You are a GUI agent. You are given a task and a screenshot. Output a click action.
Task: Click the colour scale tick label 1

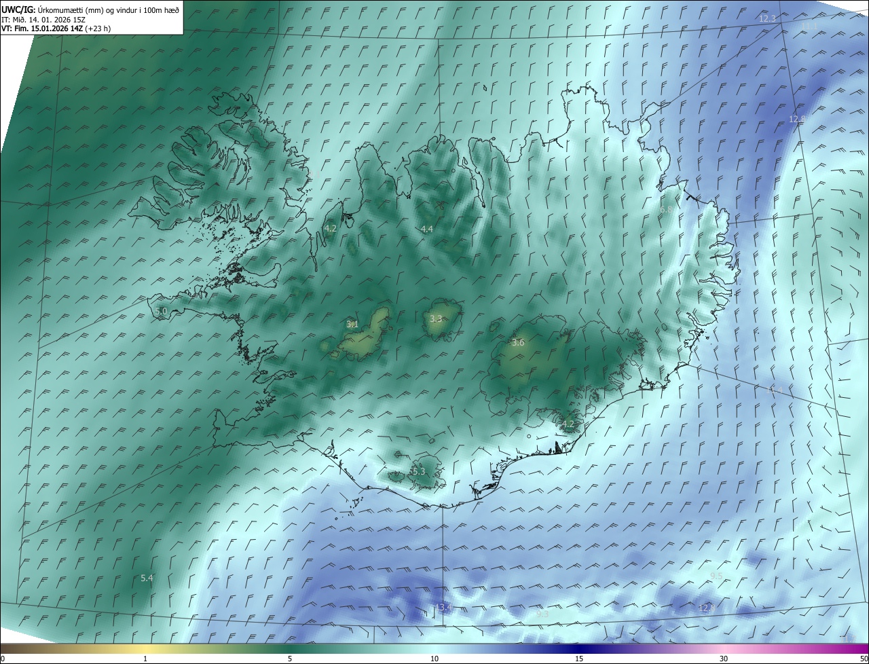click(x=145, y=659)
